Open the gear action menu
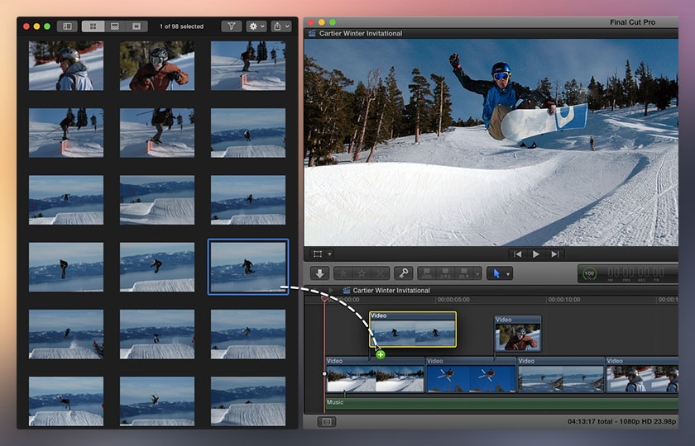 tap(256, 26)
